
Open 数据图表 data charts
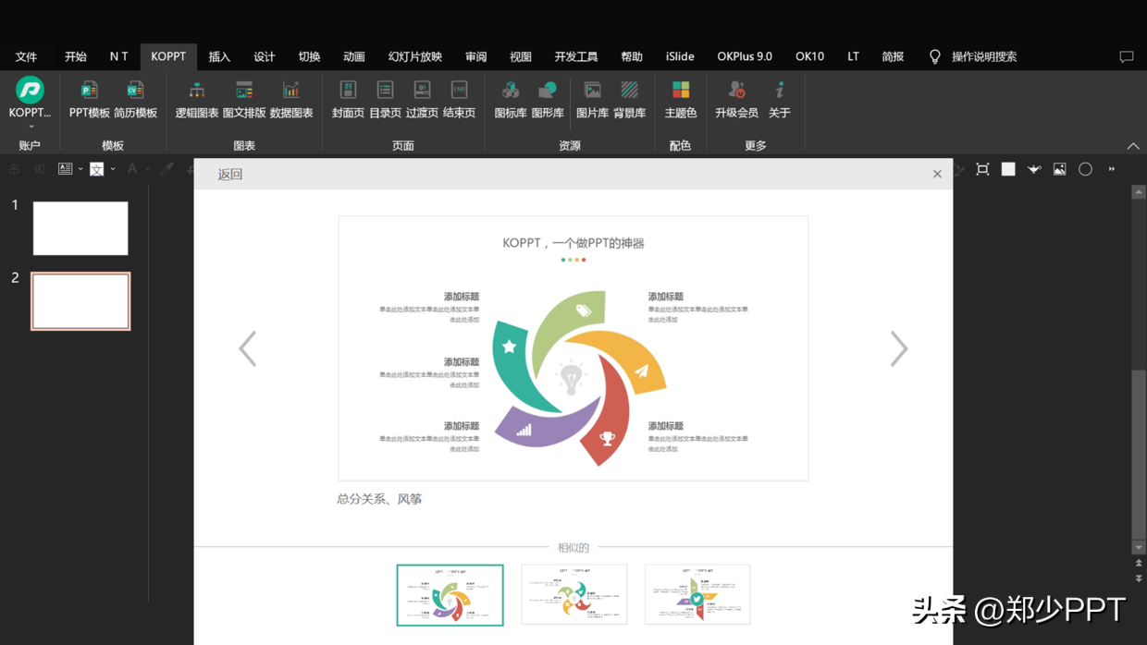click(291, 100)
